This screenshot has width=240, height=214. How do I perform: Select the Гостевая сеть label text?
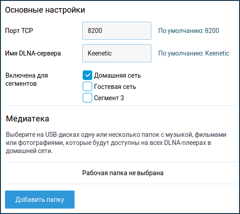tap(115, 87)
